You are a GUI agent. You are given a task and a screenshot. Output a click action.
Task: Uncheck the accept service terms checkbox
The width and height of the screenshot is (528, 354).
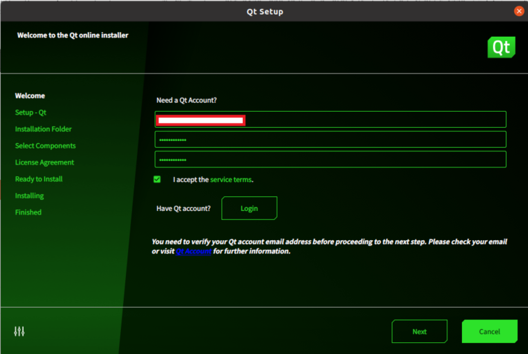coord(157,179)
